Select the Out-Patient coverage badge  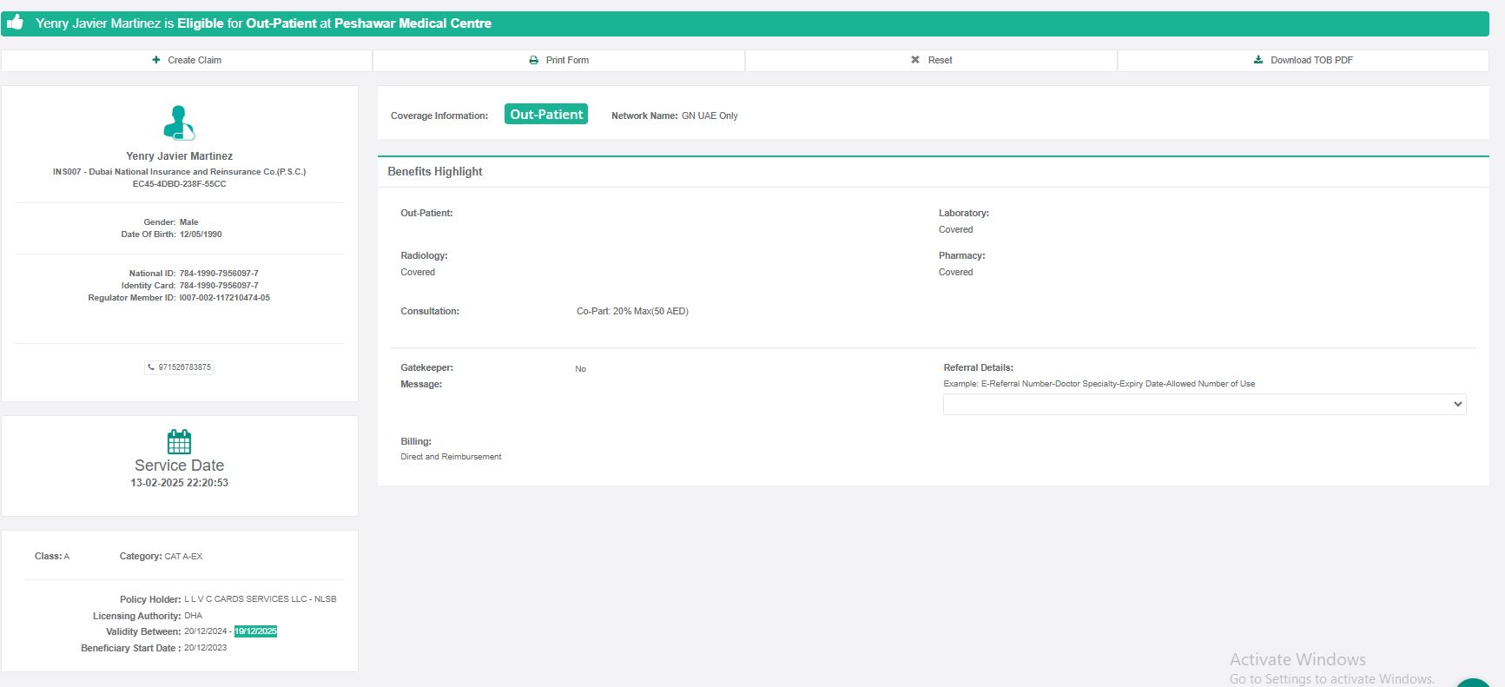[546, 115]
